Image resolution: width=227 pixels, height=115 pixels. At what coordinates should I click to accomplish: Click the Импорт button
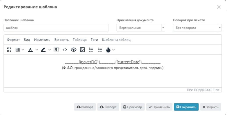(x=85, y=107)
